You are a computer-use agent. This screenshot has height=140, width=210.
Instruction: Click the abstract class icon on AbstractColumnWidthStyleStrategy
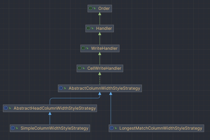pos(61,88)
